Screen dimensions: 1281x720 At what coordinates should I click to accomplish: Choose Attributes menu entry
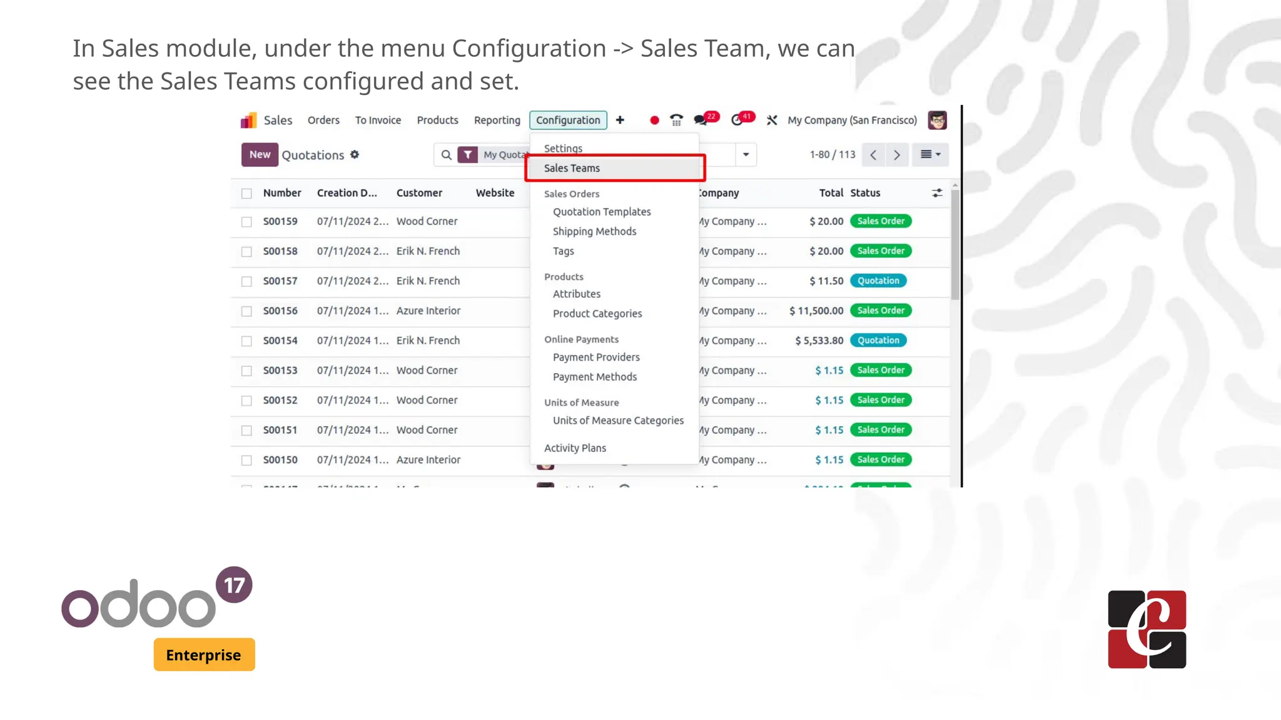(576, 294)
